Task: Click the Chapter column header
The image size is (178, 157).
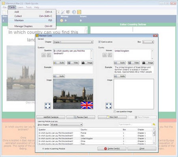Action: pyautogui.click(x=145, y=130)
